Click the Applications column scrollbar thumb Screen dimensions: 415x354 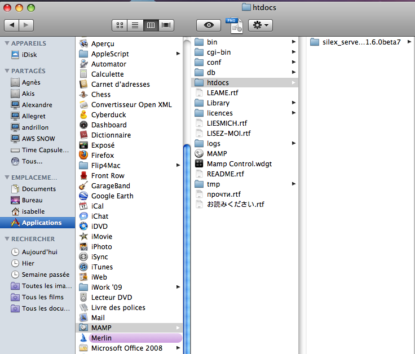coord(187,249)
